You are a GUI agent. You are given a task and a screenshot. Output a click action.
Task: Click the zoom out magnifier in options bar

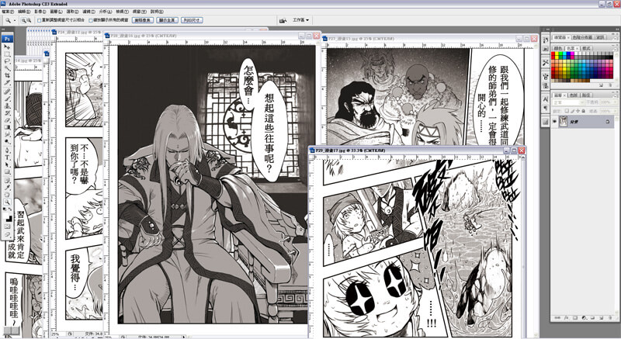pyautogui.click(x=29, y=20)
